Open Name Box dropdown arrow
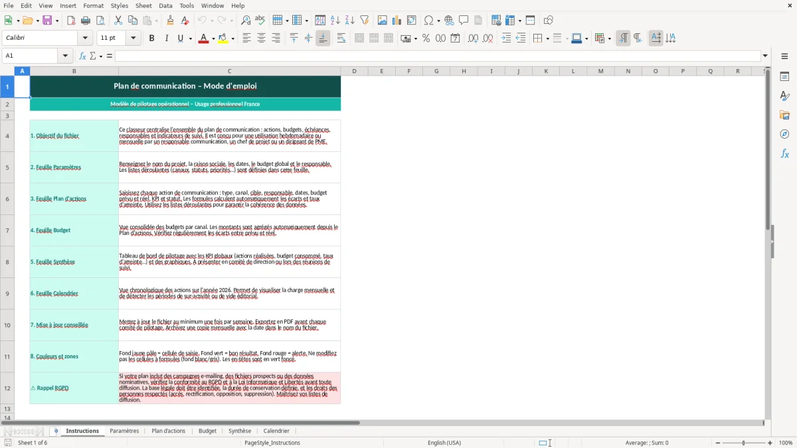797x448 pixels. pyautogui.click(x=66, y=56)
